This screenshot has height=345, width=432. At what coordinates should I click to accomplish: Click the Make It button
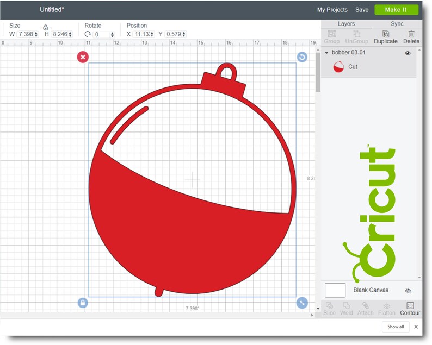coord(396,10)
